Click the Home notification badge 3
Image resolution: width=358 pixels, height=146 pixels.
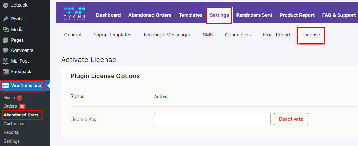[19, 98]
